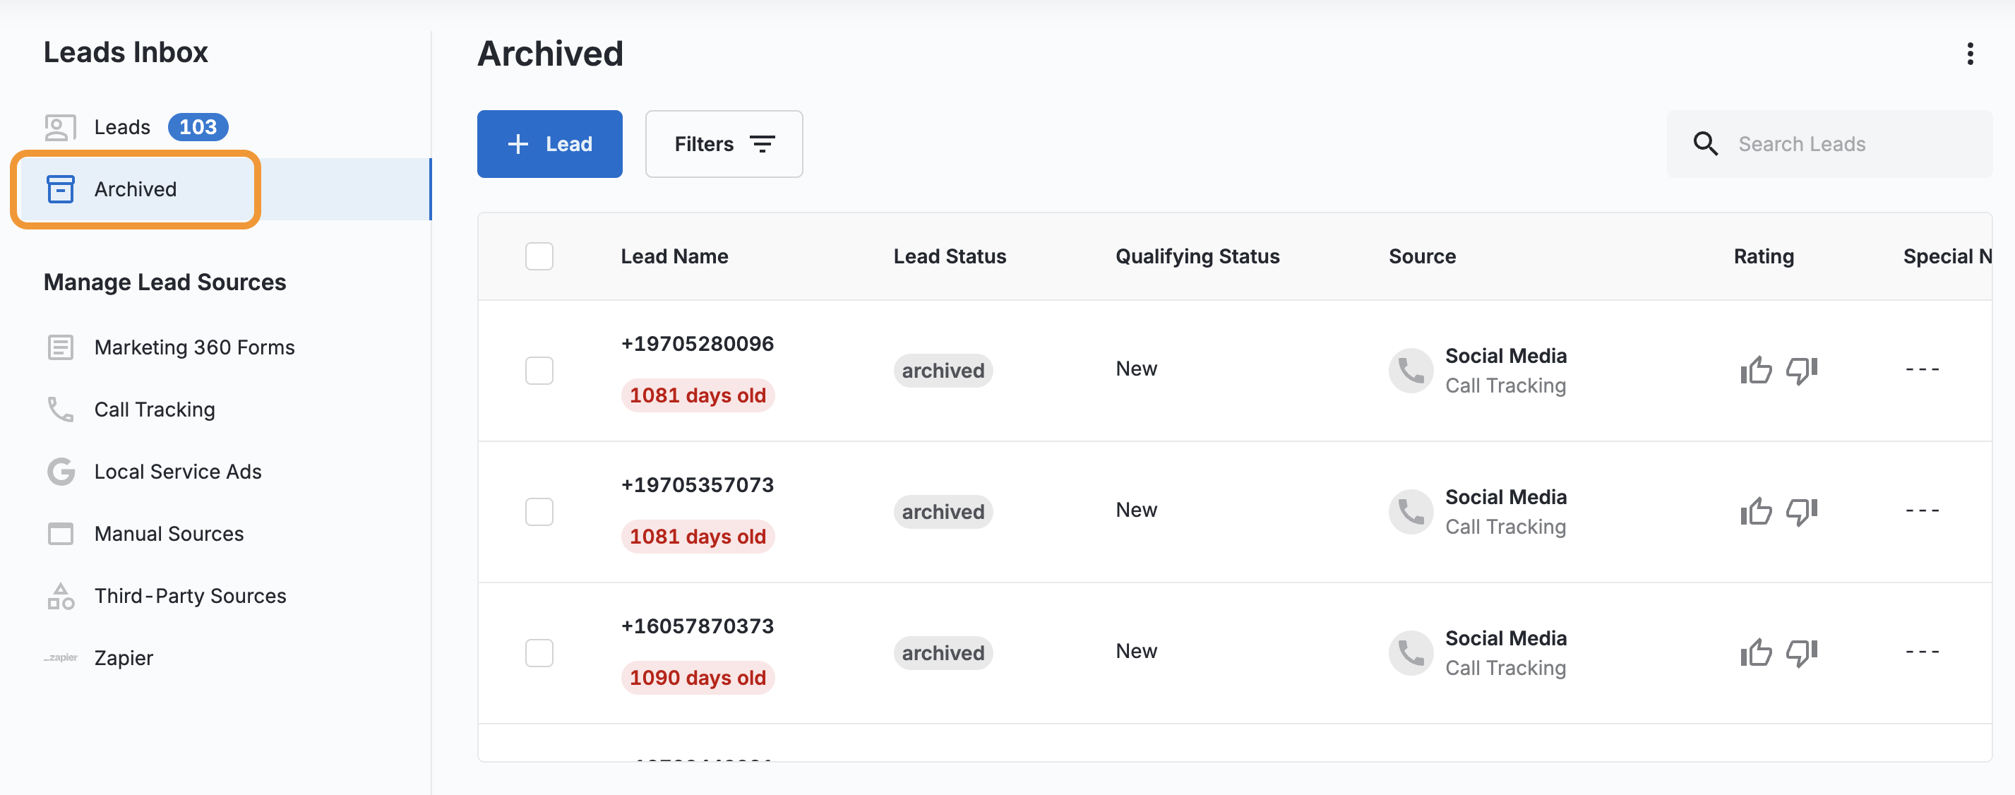
Task: Open the Leads inbox with 103 badge
Action: pyautogui.click(x=123, y=128)
